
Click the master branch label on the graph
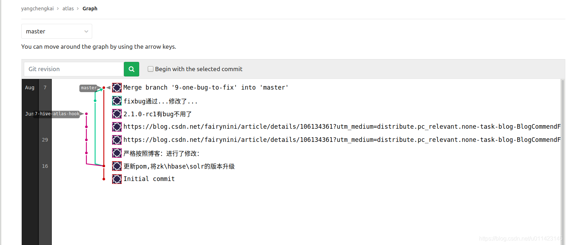(88, 87)
